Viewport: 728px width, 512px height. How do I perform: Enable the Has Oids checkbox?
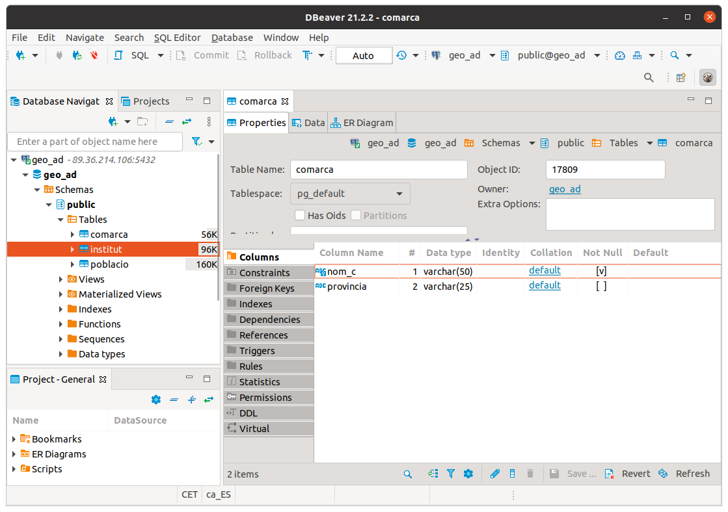tap(300, 215)
